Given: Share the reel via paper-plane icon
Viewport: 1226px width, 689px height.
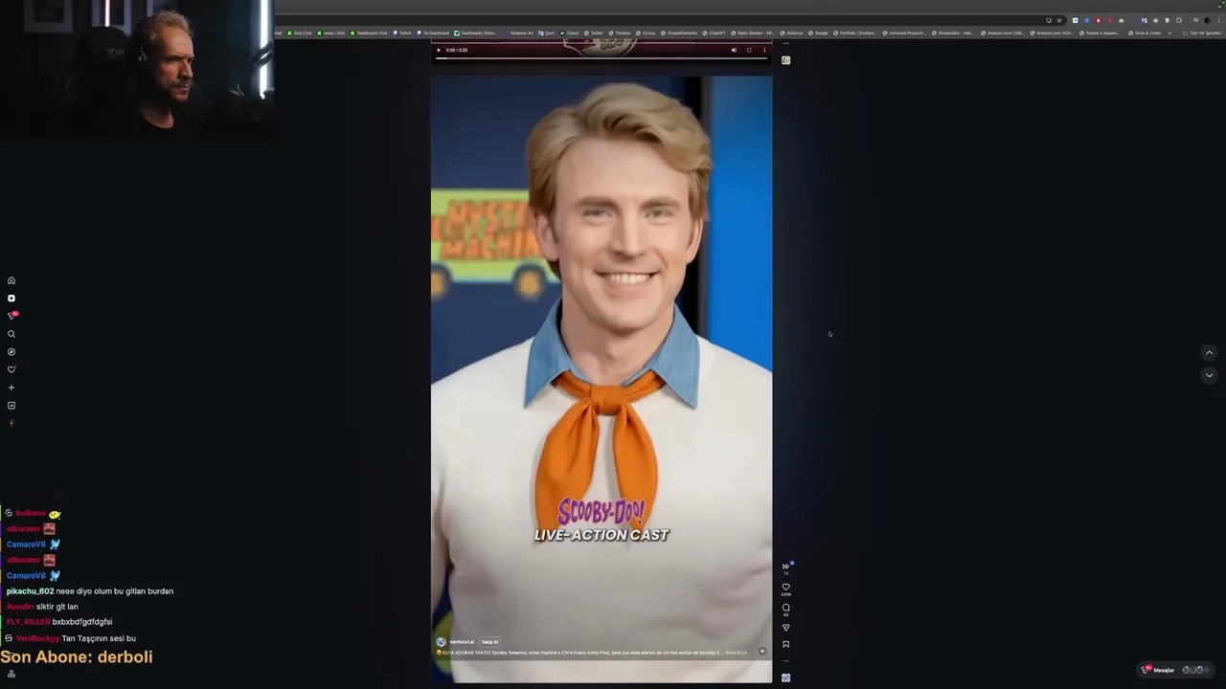Looking at the screenshot, I should 785,628.
